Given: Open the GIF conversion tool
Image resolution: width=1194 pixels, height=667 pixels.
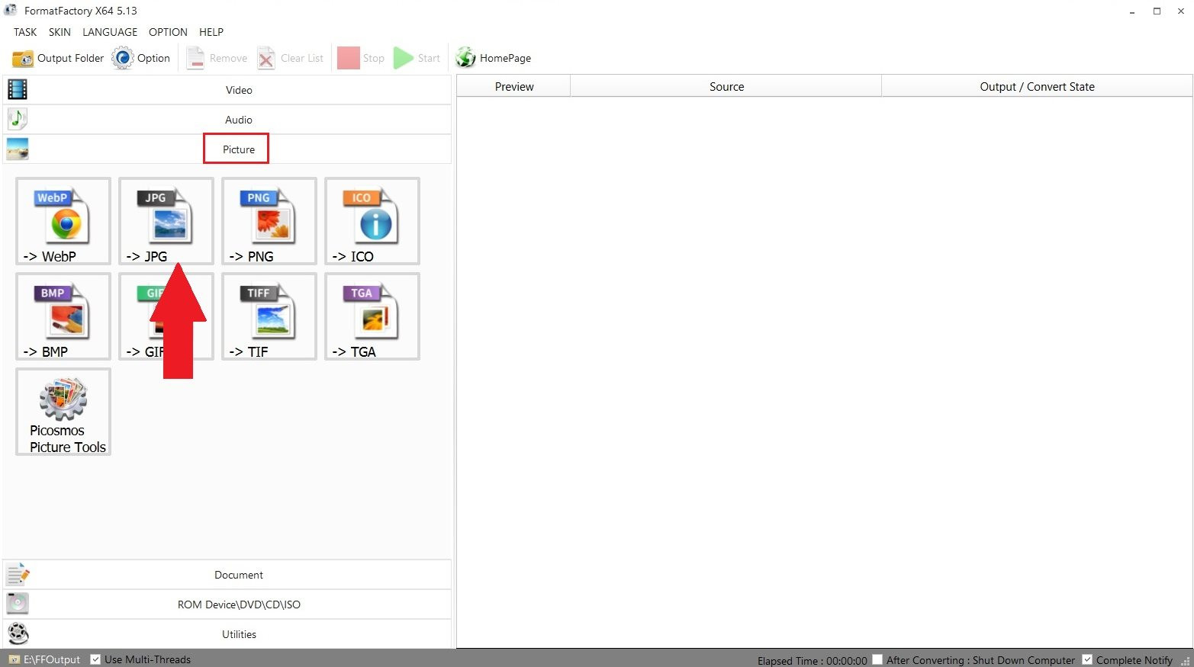Looking at the screenshot, I should point(166,316).
